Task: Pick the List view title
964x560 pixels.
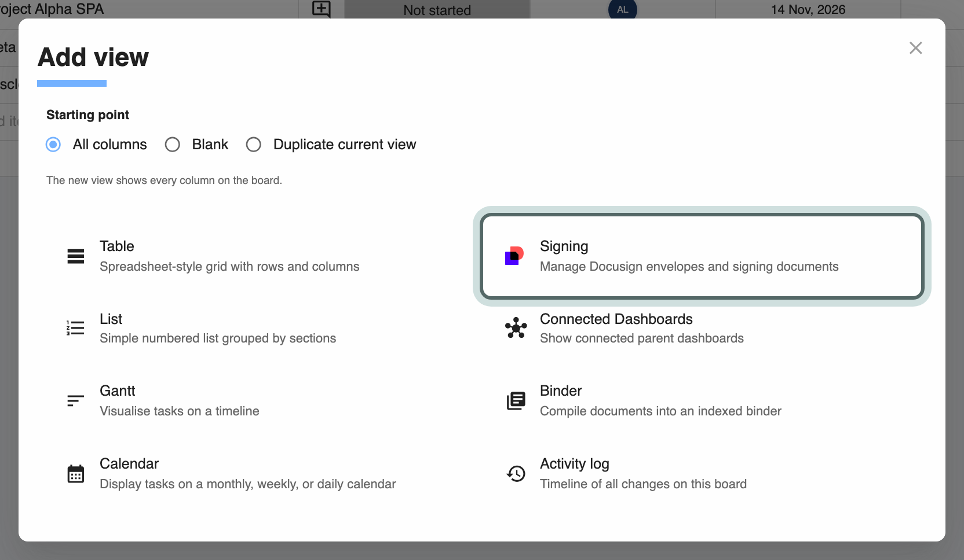Action: tap(111, 319)
